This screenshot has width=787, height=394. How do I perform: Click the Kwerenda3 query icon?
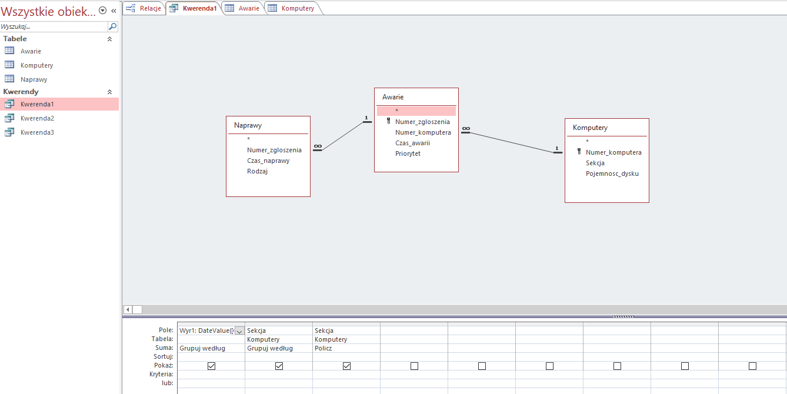pos(9,132)
